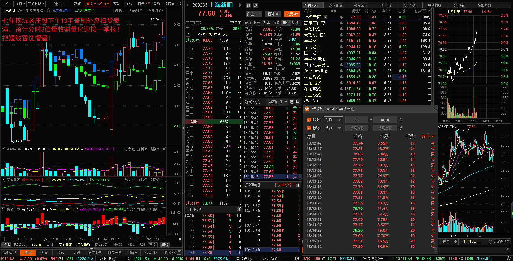Screen dimensions: 513x261
Task: Click the 筛选 minimum value field 10
Action: pos(357,120)
